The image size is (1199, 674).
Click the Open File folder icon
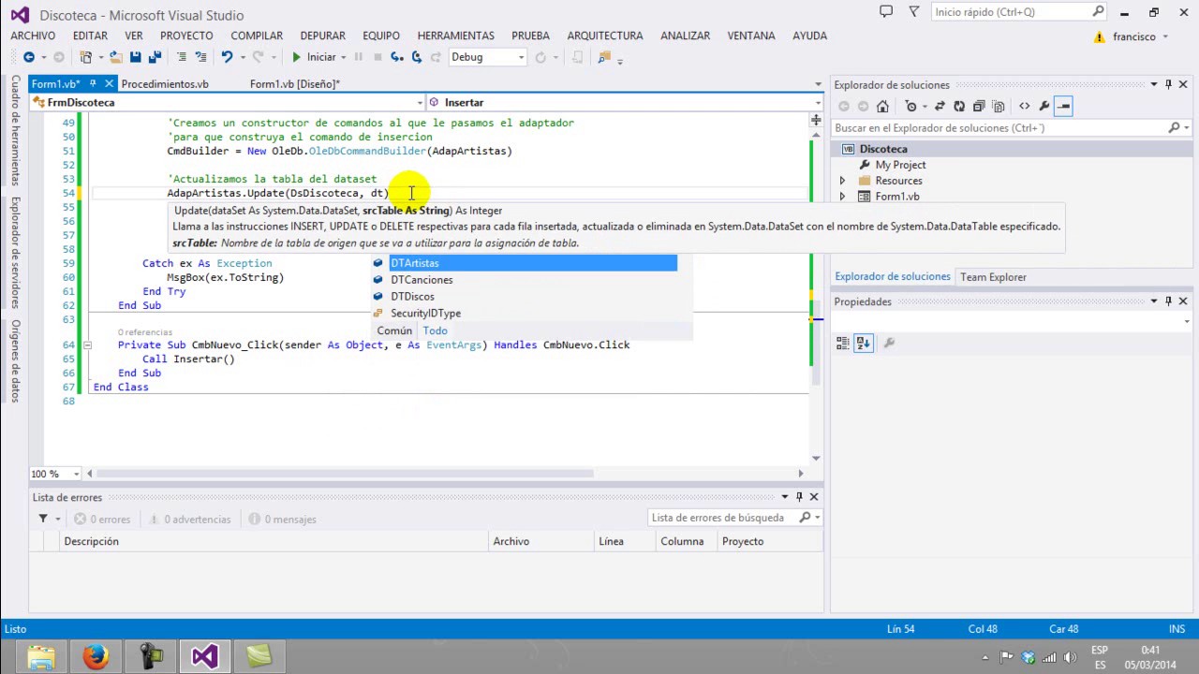(115, 57)
